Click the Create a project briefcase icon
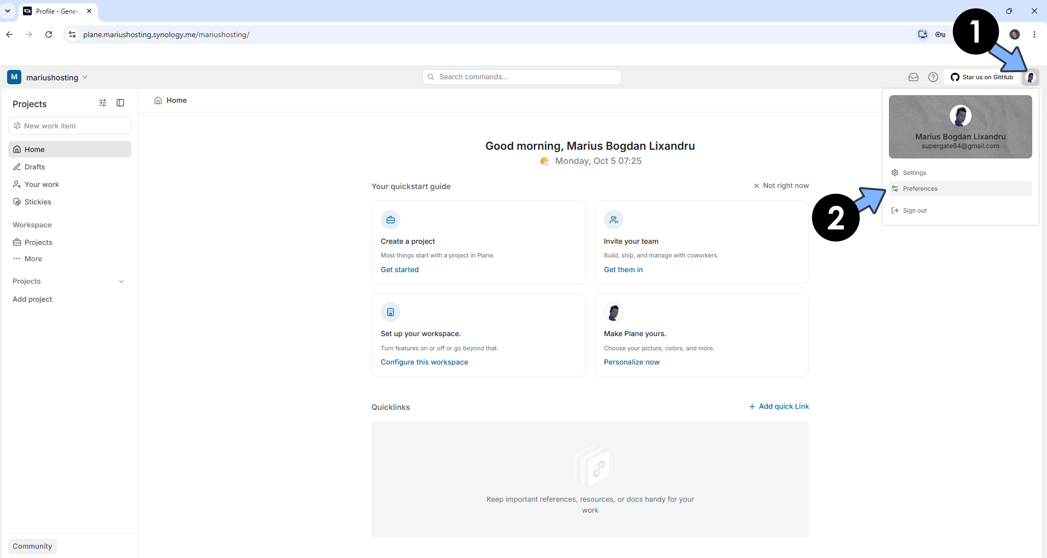The image size is (1047, 558). pos(390,220)
